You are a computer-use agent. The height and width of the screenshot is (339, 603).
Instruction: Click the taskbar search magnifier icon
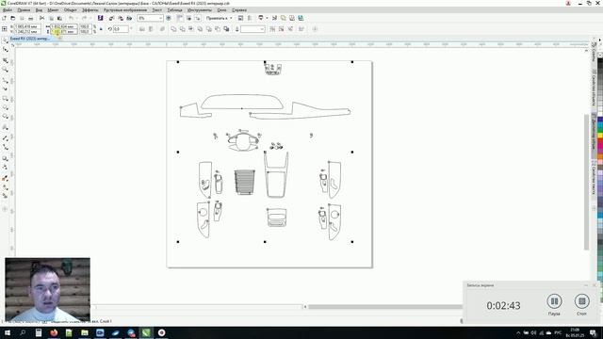[23, 332]
